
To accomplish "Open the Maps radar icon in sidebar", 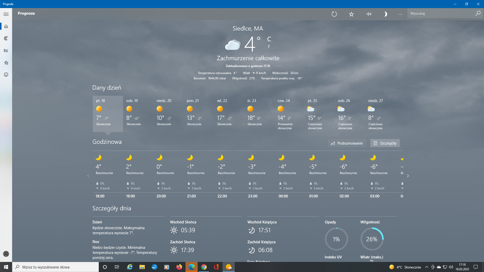I will click(6, 38).
